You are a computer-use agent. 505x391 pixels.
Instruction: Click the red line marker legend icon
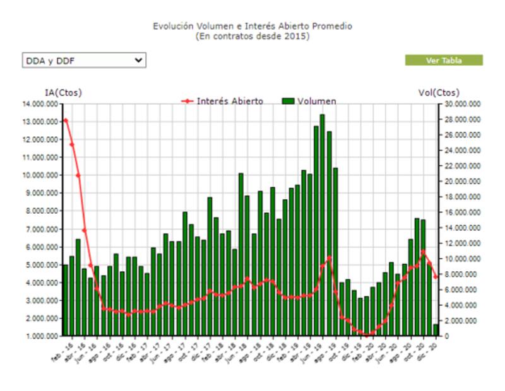(187, 101)
